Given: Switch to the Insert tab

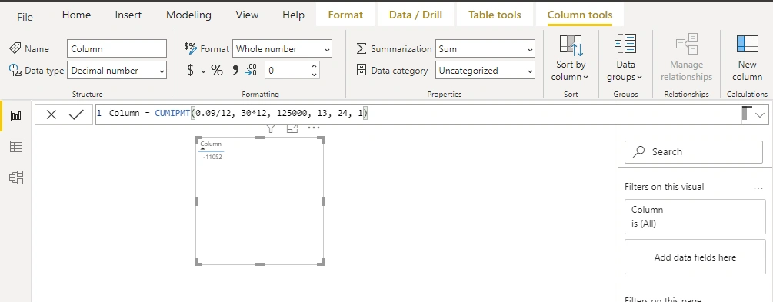Looking at the screenshot, I should click(x=128, y=15).
